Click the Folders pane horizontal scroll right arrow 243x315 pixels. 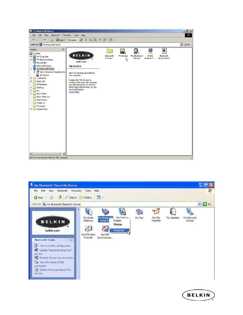pos(64,154)
